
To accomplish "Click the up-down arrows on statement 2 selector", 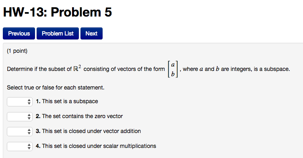I will coord(29,116).
